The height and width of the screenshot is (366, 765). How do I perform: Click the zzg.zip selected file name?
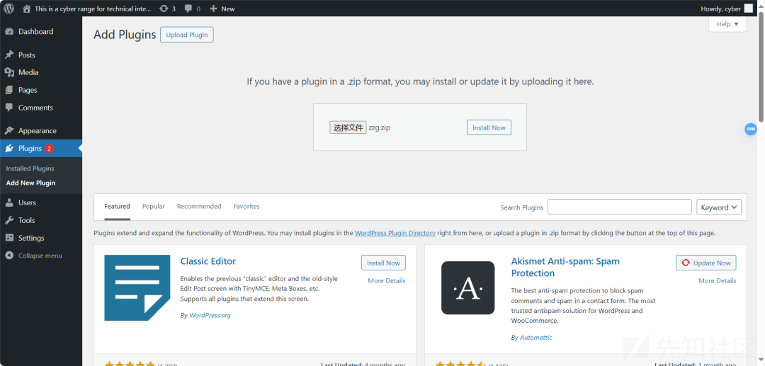[x=380, y=127]
